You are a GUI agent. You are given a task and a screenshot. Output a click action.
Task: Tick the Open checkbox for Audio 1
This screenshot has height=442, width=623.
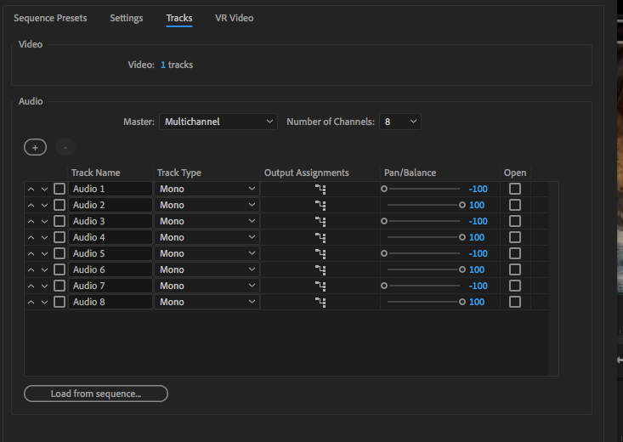click(515, 189)
